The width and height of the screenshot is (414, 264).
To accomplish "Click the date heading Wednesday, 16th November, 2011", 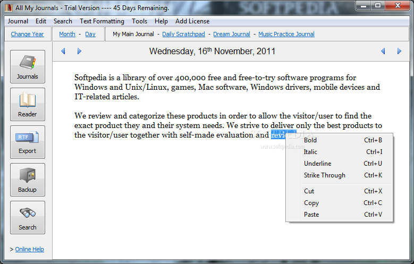I will point(212,51).
